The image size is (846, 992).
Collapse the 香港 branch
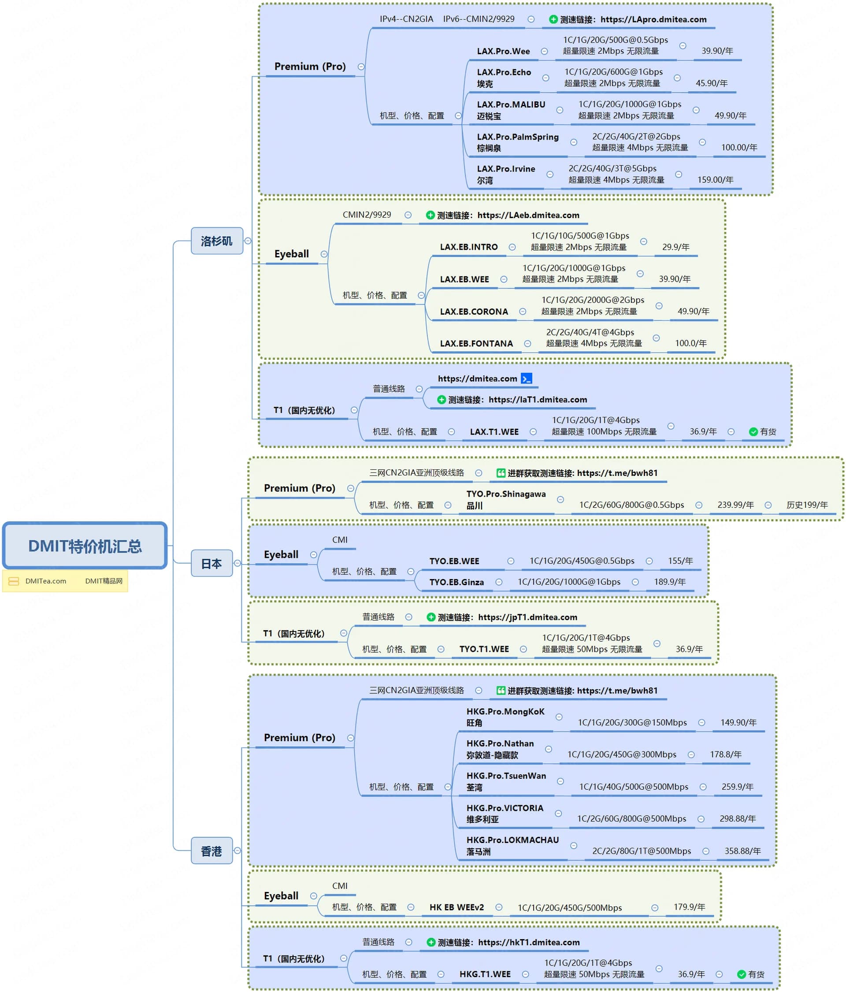point(237,851)
